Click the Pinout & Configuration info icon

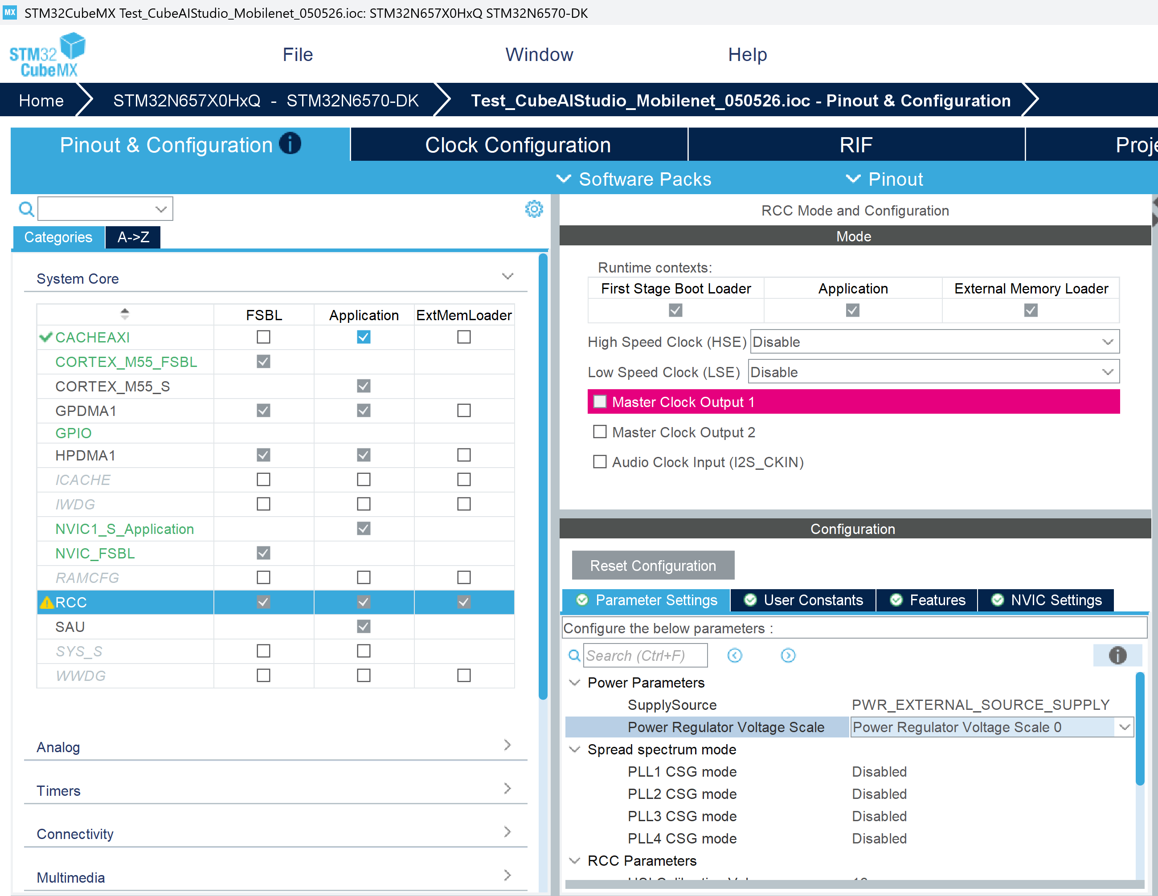(290, 143)
